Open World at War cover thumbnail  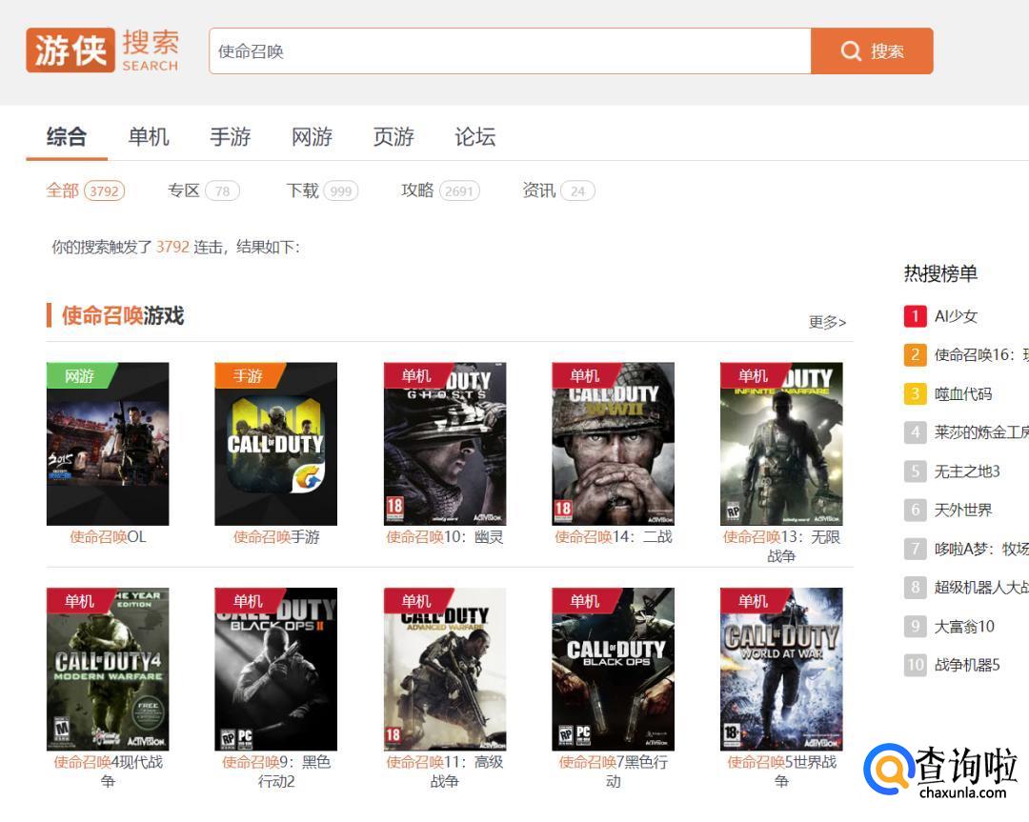coord(781,670)
